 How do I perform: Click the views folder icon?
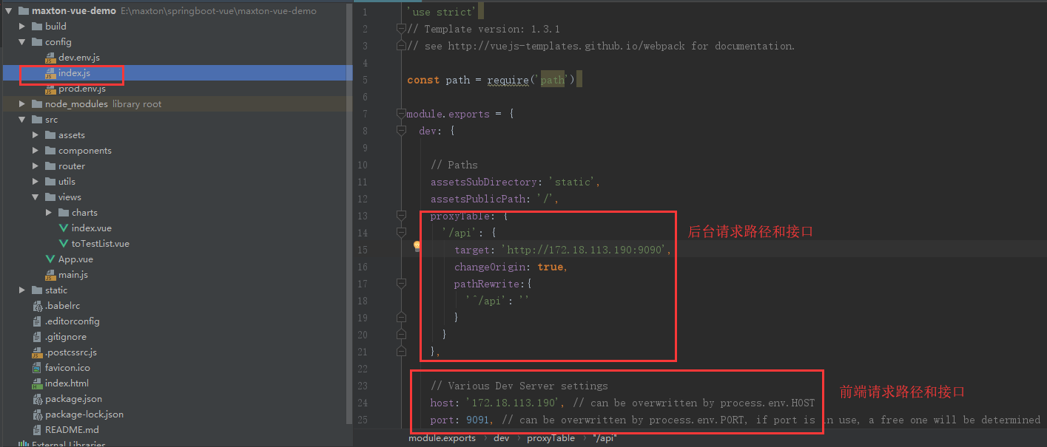click(x=50, y=197)
